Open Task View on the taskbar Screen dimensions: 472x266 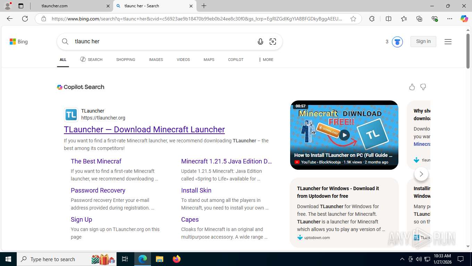coord(125,259)
